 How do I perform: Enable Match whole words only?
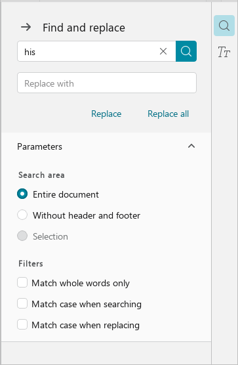pyautogui.click(x=22, y=282)
